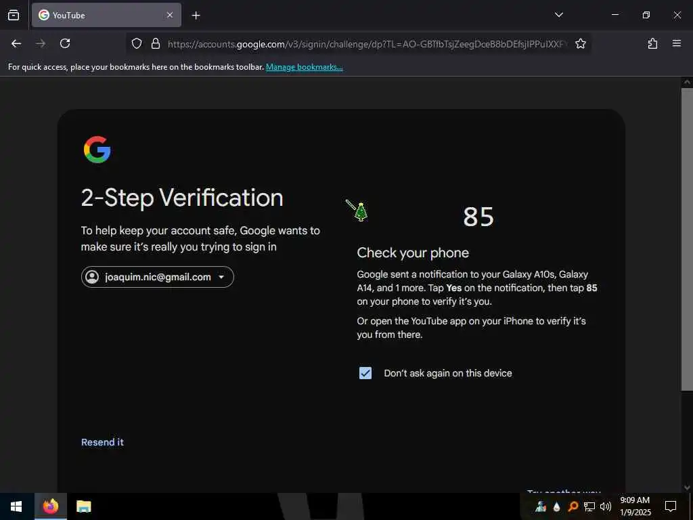The height and width of the screenshot is (520, 693).
Task: Reload the current page
Action: (x=65, y=43)
